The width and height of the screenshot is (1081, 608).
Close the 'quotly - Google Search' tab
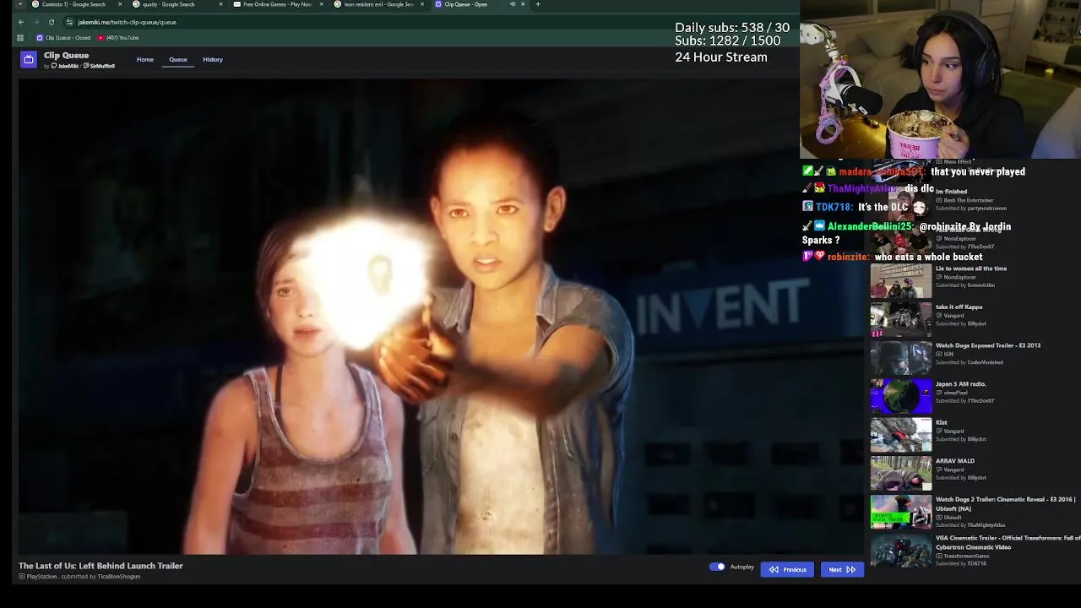pyautogui.click(x=220, y=4)
